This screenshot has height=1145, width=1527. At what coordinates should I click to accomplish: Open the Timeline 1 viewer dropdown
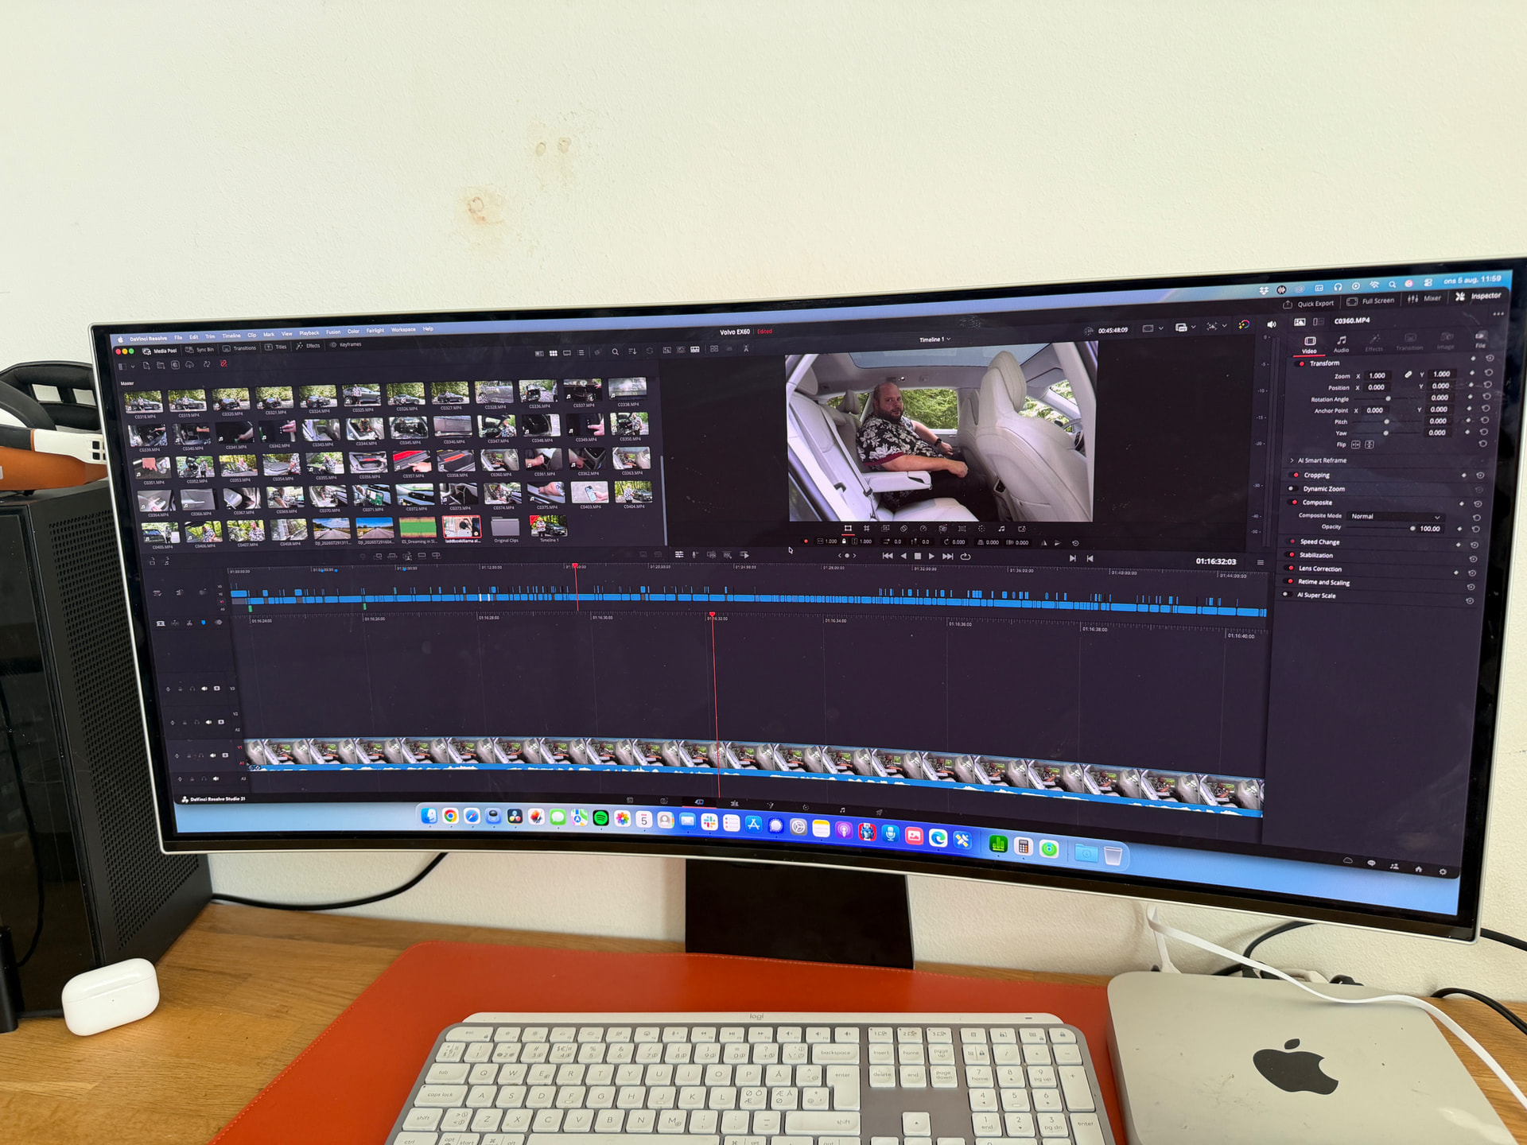[x=934, y=340]
